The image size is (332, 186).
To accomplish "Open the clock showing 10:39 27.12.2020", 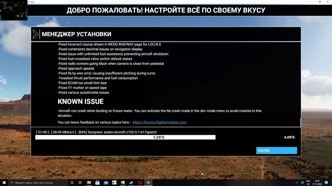I will [317, 183].
